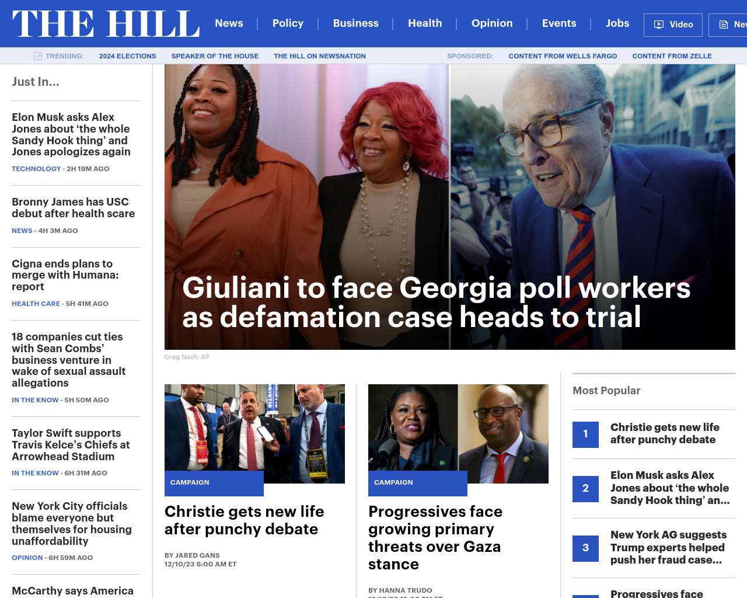Click the number 1 badge in Most Popular
The width and height of the screenshot is (747, 598).
point(585,434)
